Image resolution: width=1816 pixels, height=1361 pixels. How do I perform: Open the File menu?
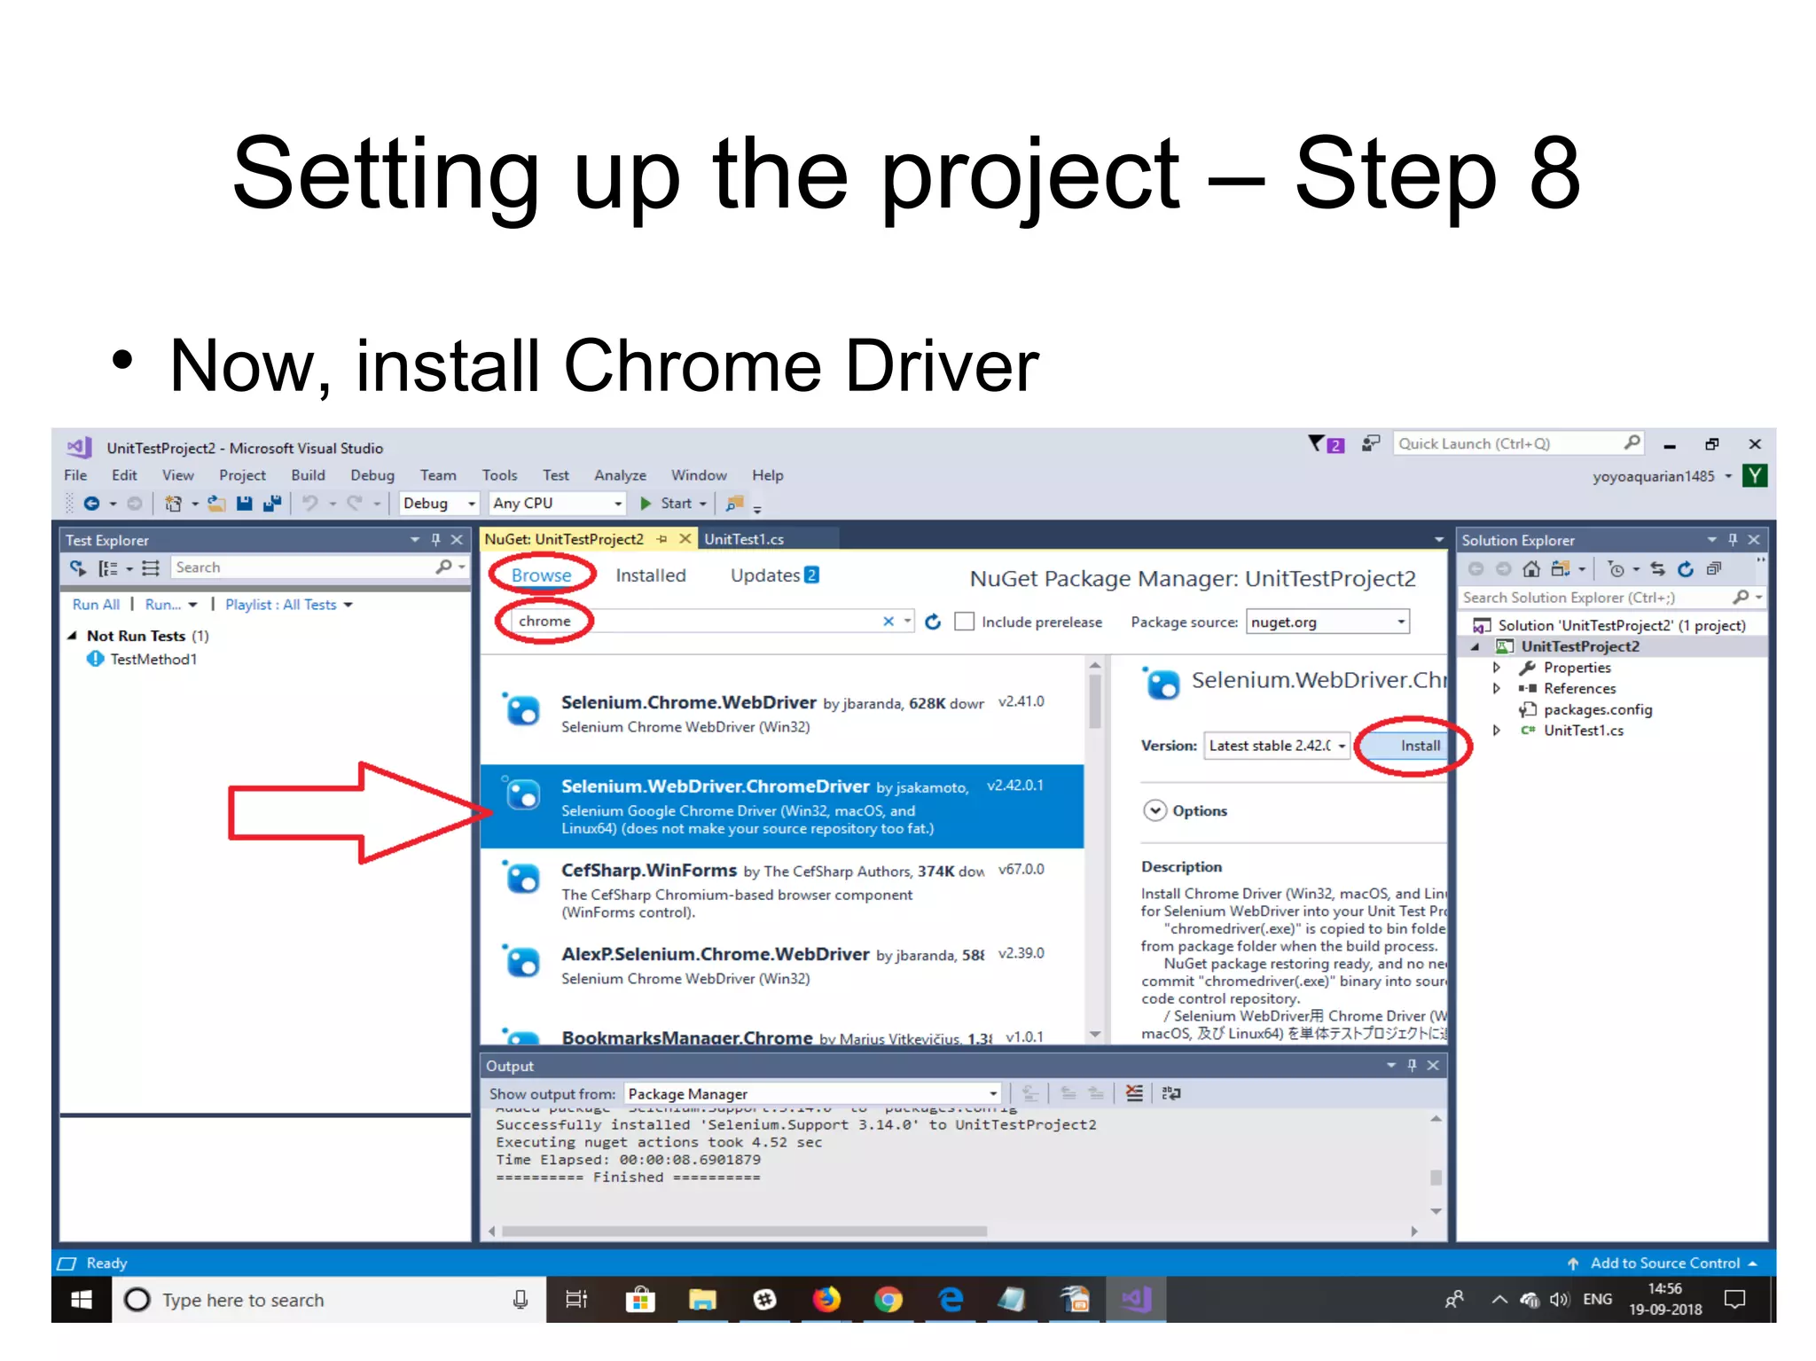75,475
